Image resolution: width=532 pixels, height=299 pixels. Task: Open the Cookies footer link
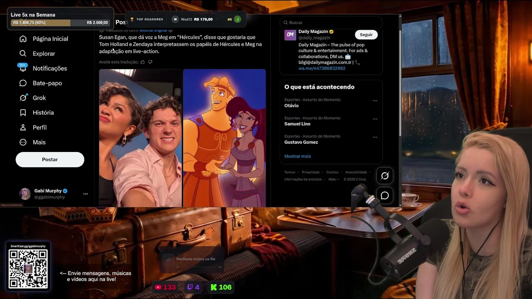pyautogui.click(x=332, y=172)
